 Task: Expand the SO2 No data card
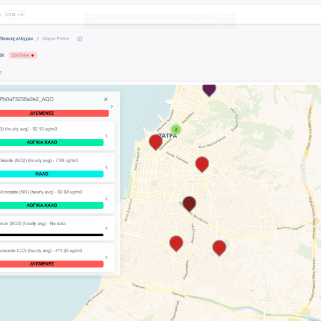pos(106,228)
